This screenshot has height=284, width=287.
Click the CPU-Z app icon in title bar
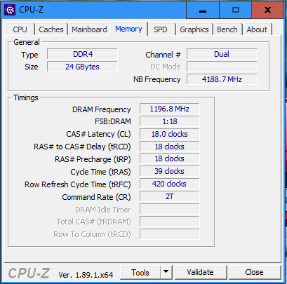10,10
